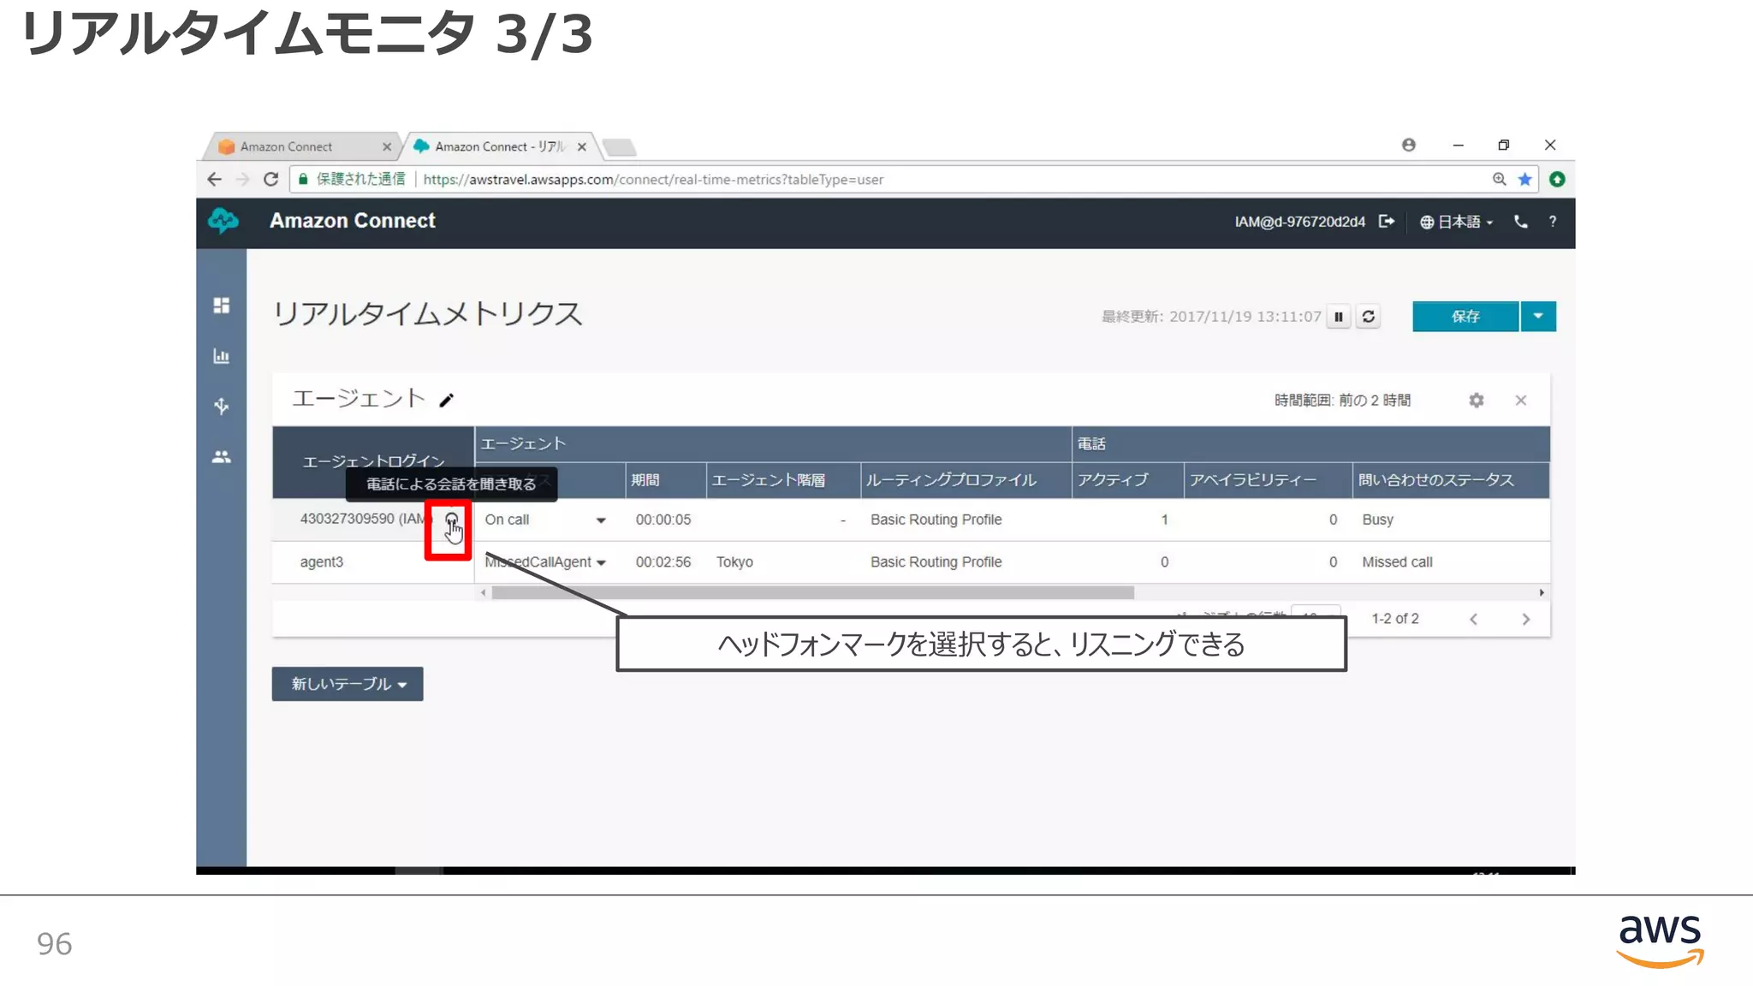
Task: Open the 新しいテーブル dropdown button
Action: (348, 684)
